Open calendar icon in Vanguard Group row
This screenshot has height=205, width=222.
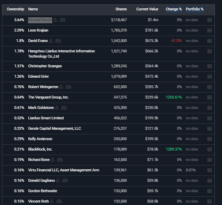210,97
